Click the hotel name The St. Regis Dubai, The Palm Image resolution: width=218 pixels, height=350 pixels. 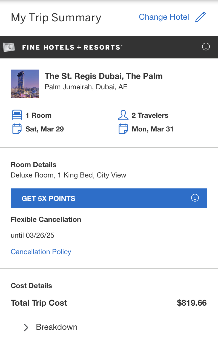click(104, 76)
